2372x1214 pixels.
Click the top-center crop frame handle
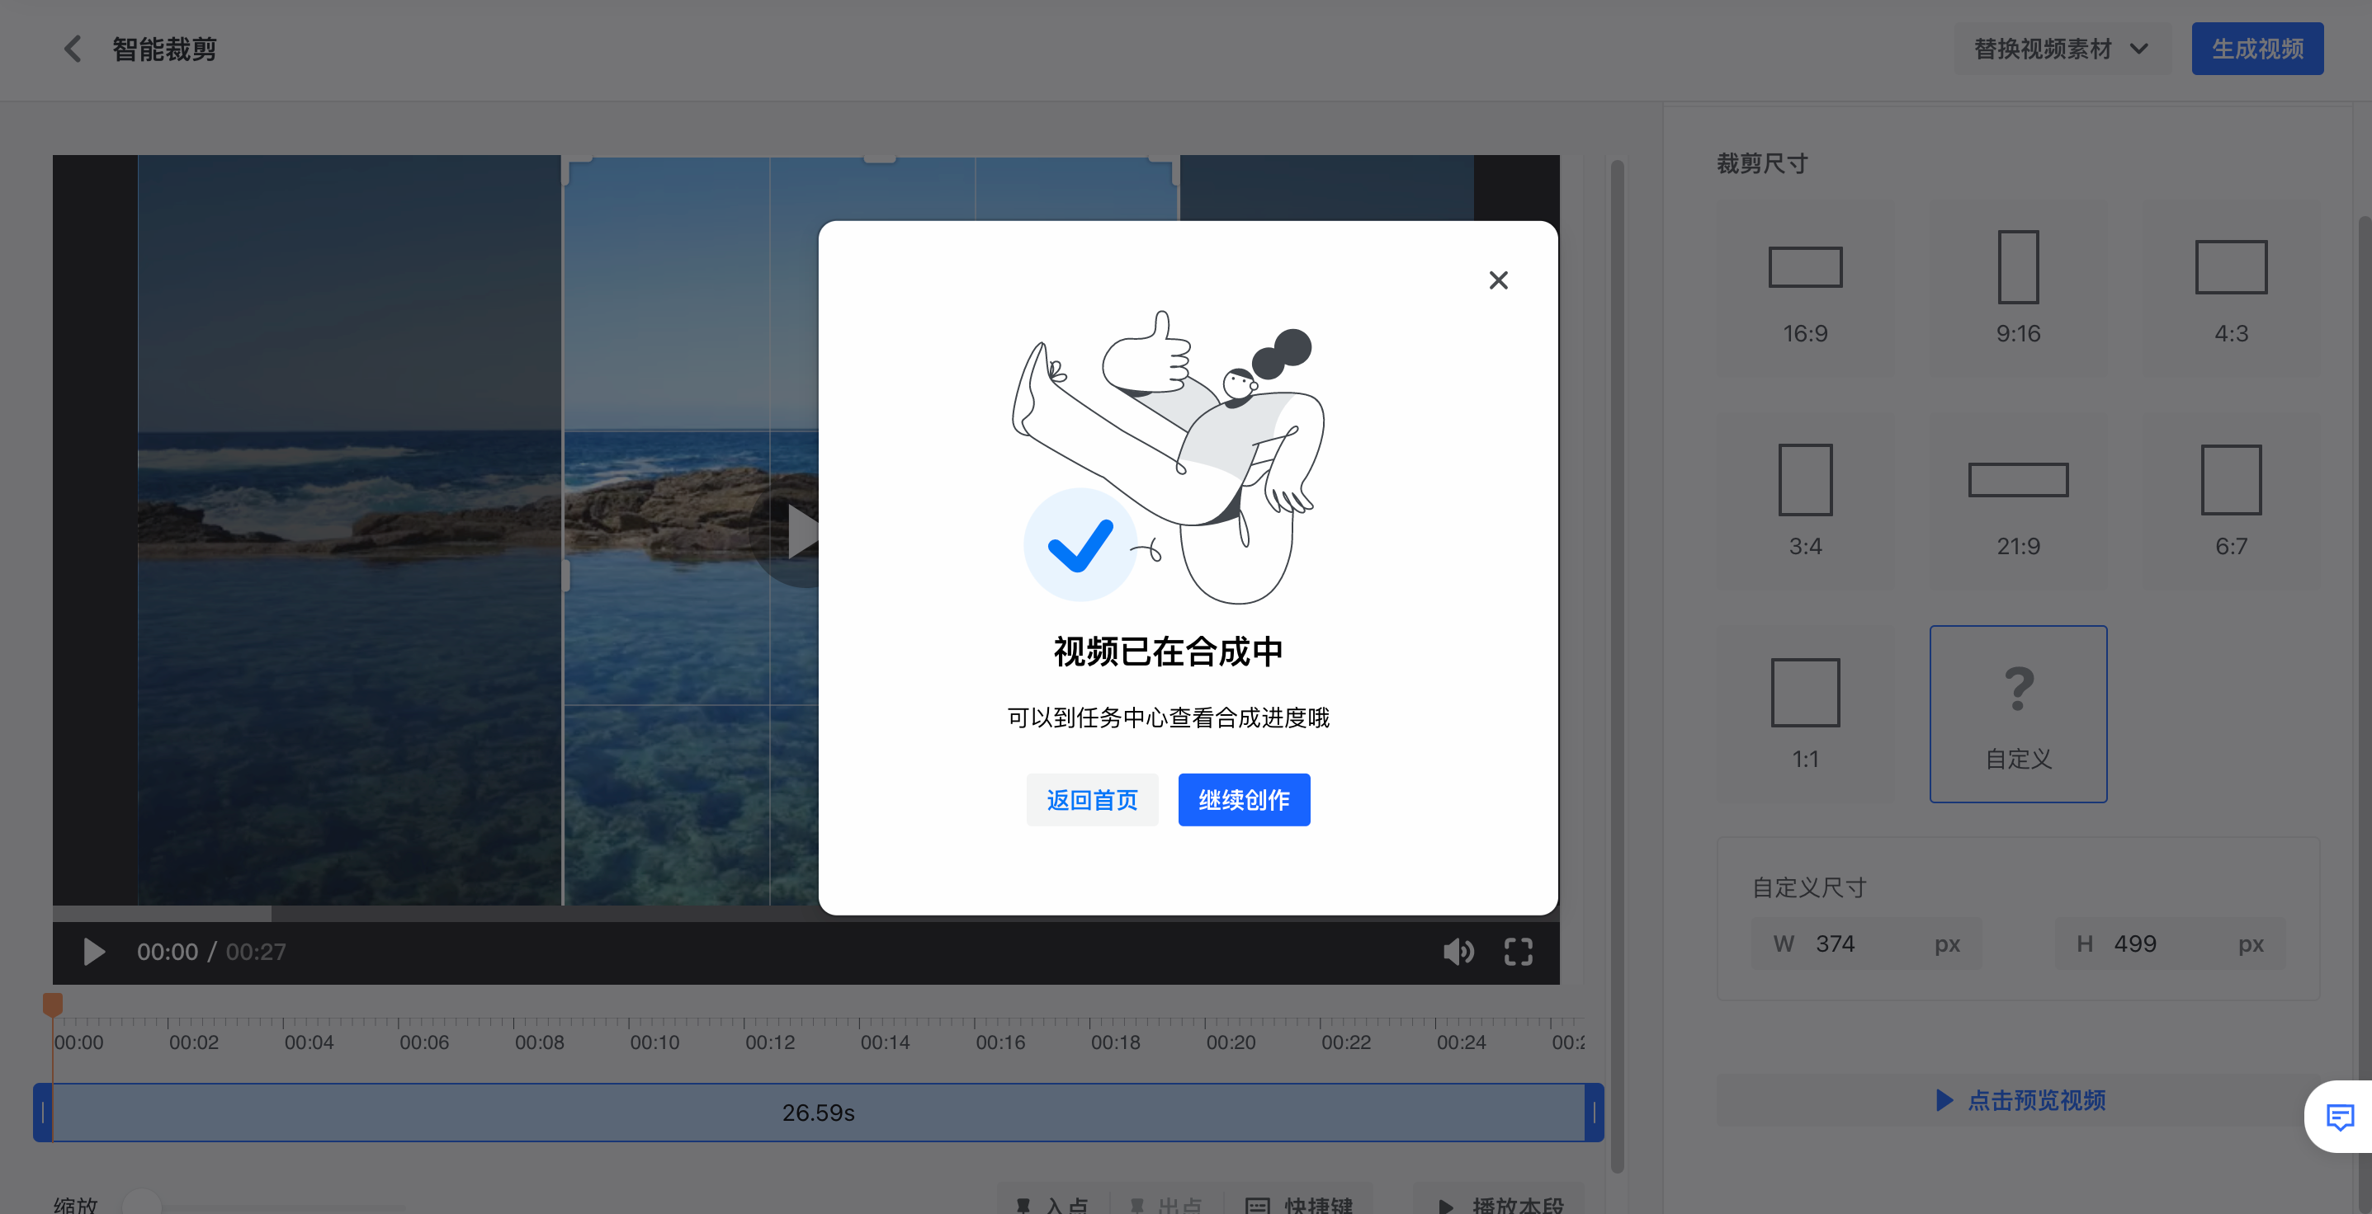coord(879,159)
